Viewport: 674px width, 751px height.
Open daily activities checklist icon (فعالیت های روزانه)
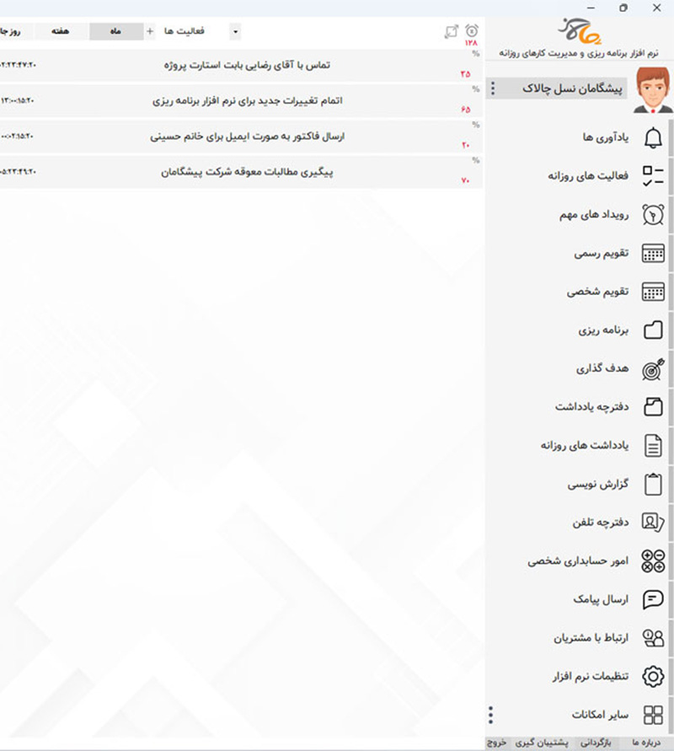pyautogui.click(x=653, y=175)
